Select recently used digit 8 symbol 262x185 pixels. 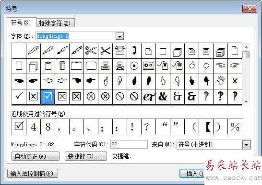click(x=48, y=127)
